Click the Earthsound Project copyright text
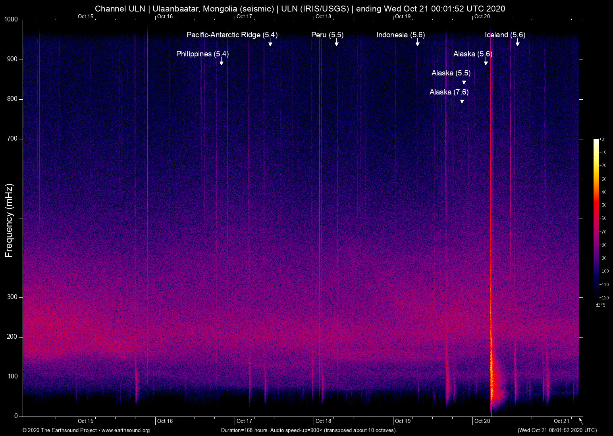 [86, 430]
